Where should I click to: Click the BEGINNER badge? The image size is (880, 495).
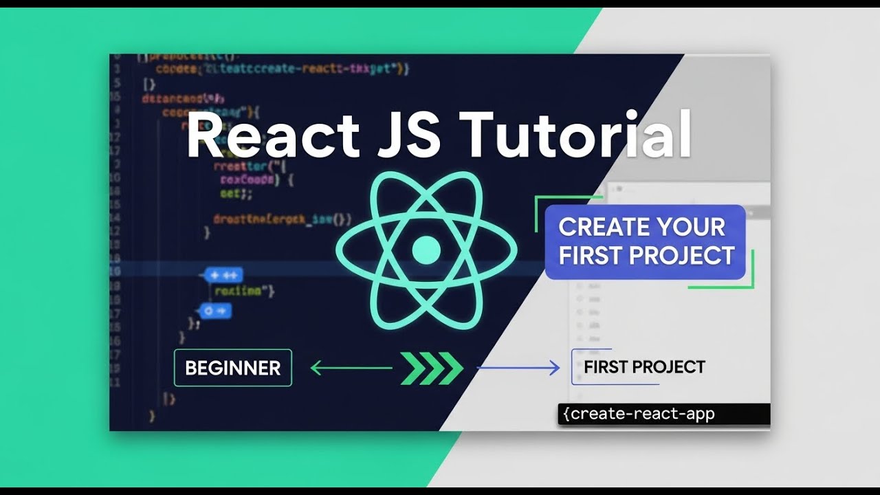233,368
